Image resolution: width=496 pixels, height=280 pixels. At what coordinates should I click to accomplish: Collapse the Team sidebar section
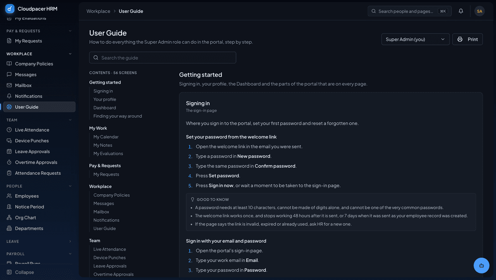[x=70, y=120]
